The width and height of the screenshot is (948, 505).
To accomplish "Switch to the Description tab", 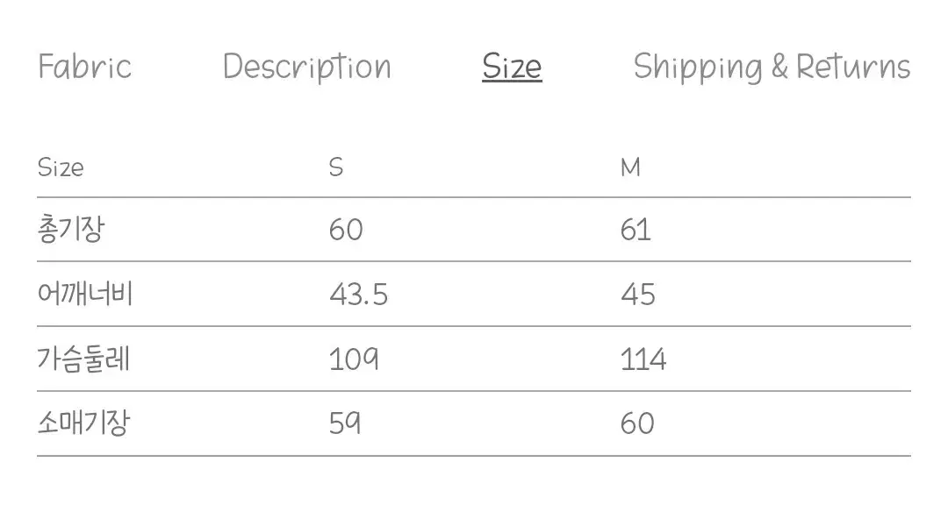I will coord(306,68).
